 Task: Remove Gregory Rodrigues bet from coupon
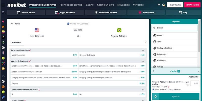coord(188,85)
